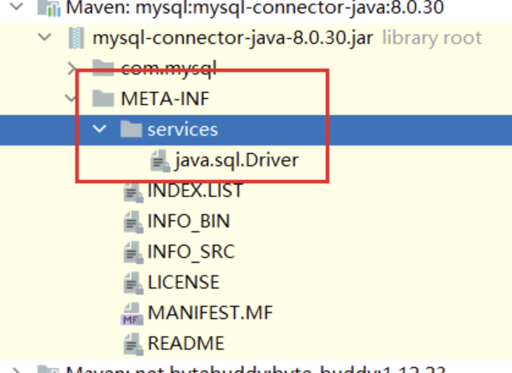Open the MANIFEST.MF file
This screenshot has height=373, width=512.
[210, 313]
